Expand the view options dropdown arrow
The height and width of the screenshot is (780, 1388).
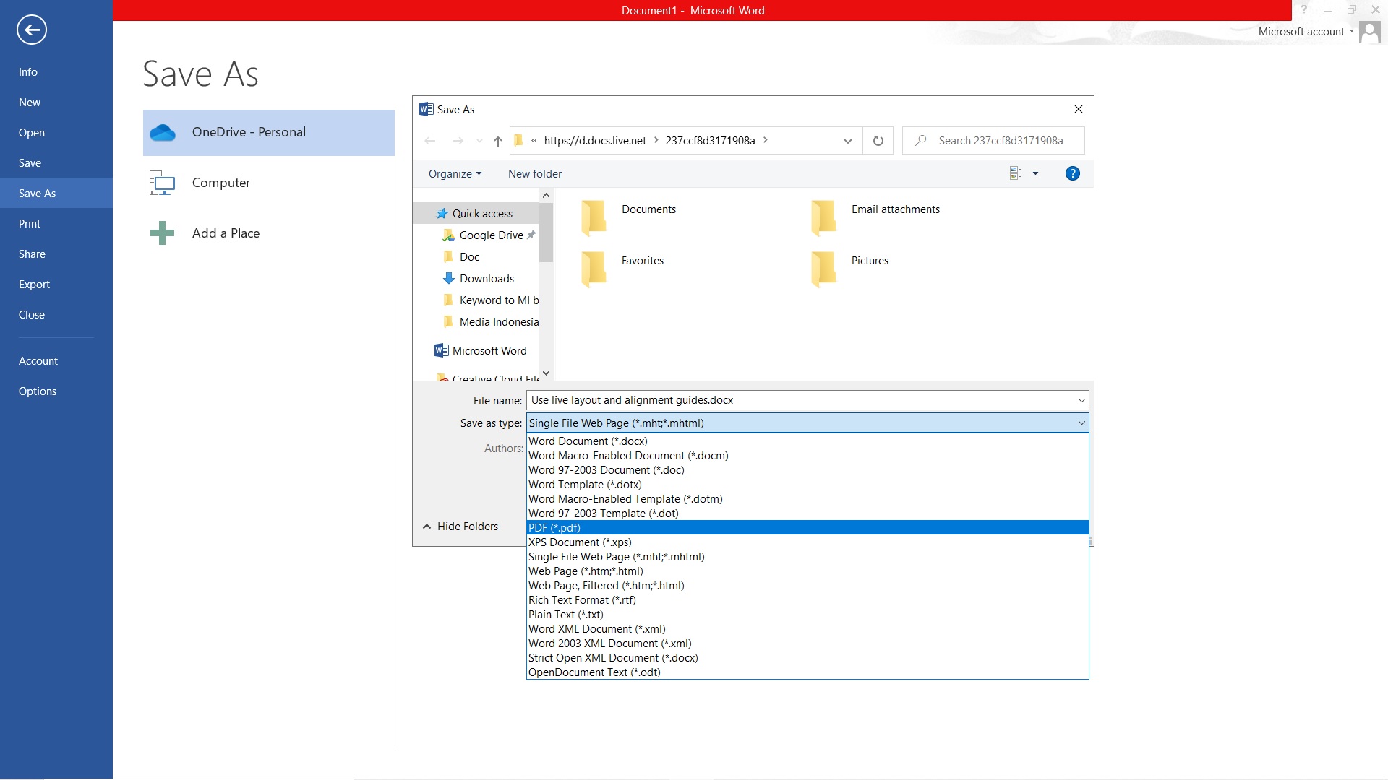pos(1036,173)
